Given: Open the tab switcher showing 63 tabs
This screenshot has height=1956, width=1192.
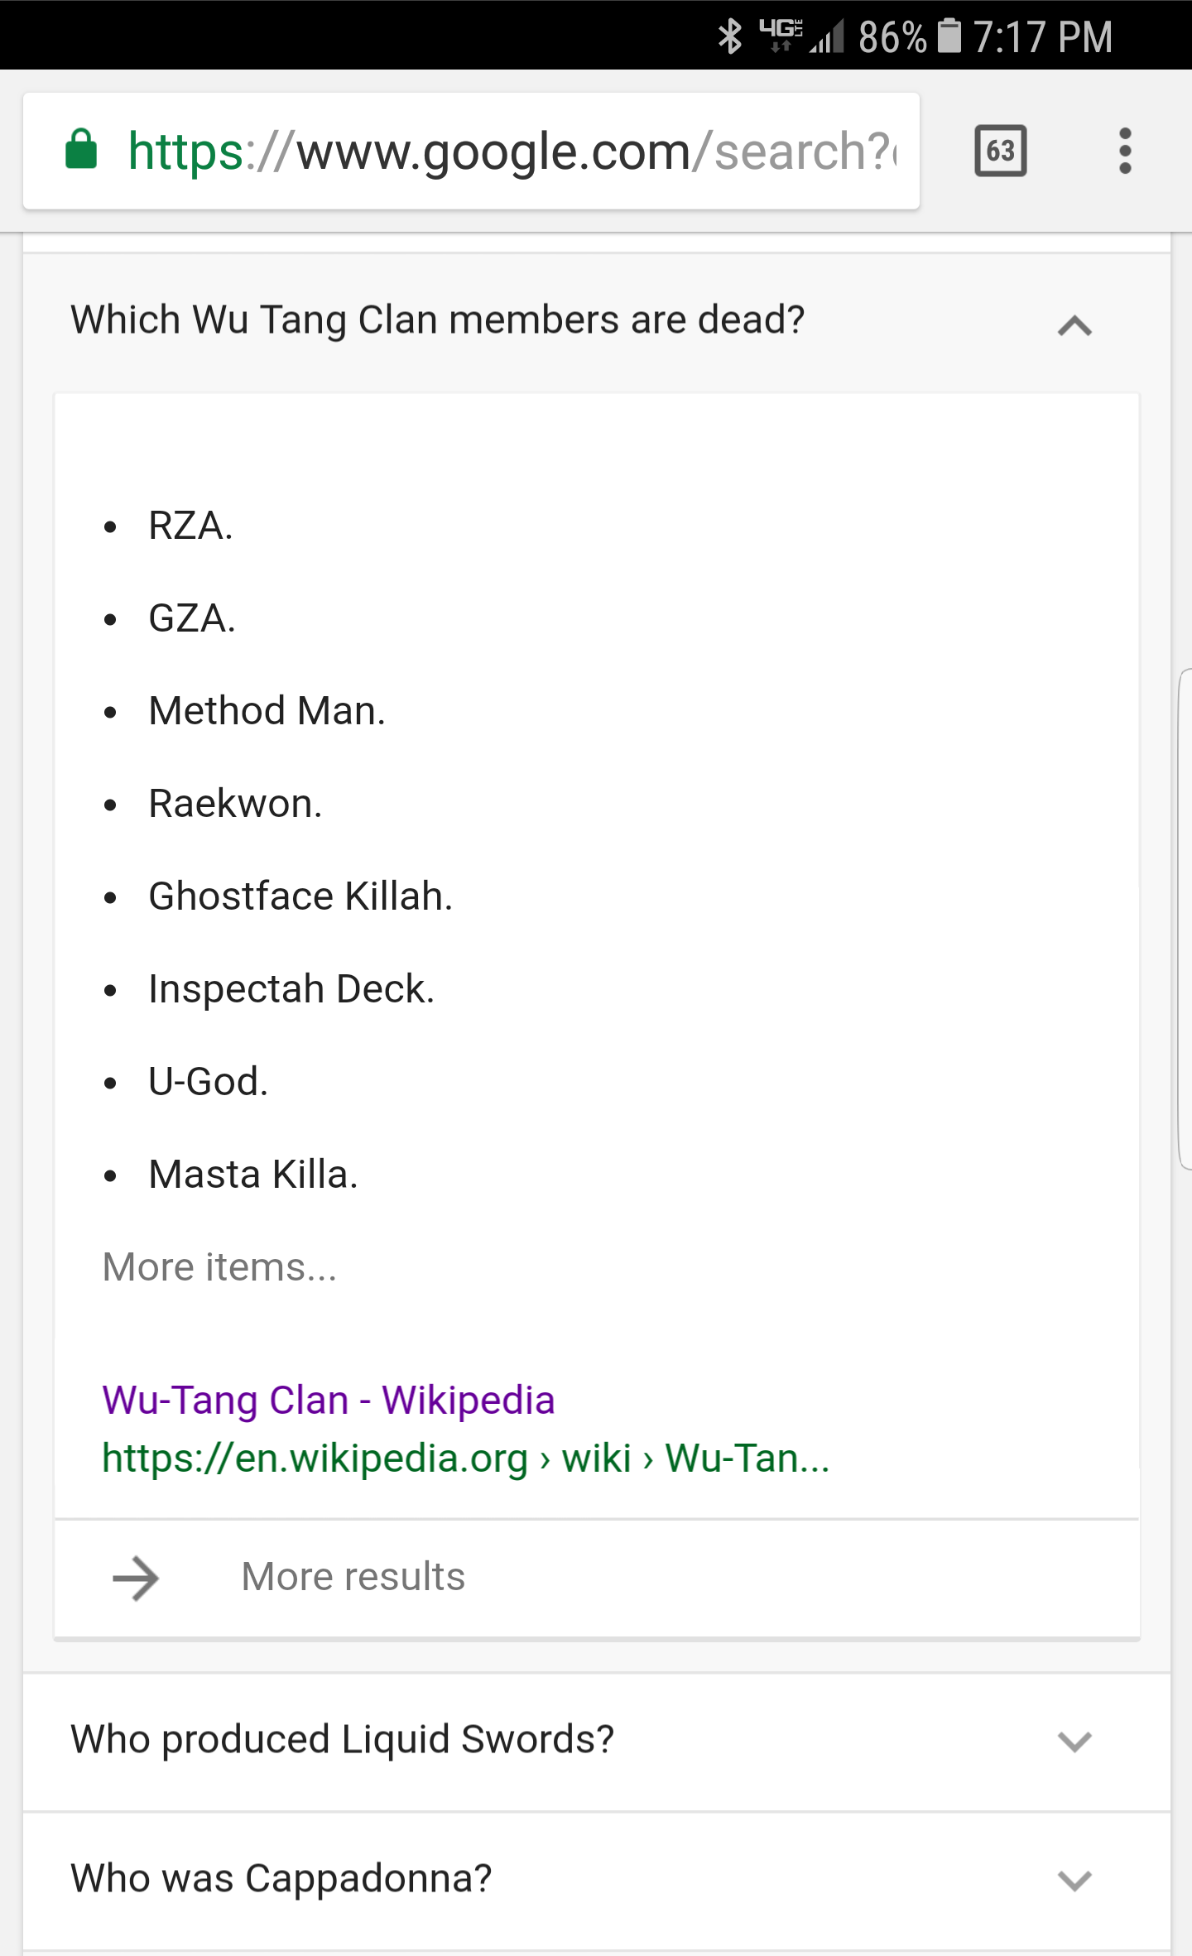Looking at the screenshot, I should point(1001,151).
